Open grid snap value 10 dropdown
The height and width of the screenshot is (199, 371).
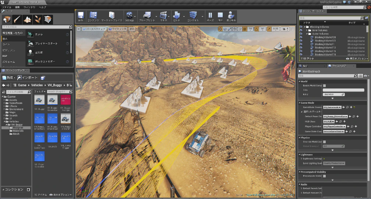click(x=250, y=29)
